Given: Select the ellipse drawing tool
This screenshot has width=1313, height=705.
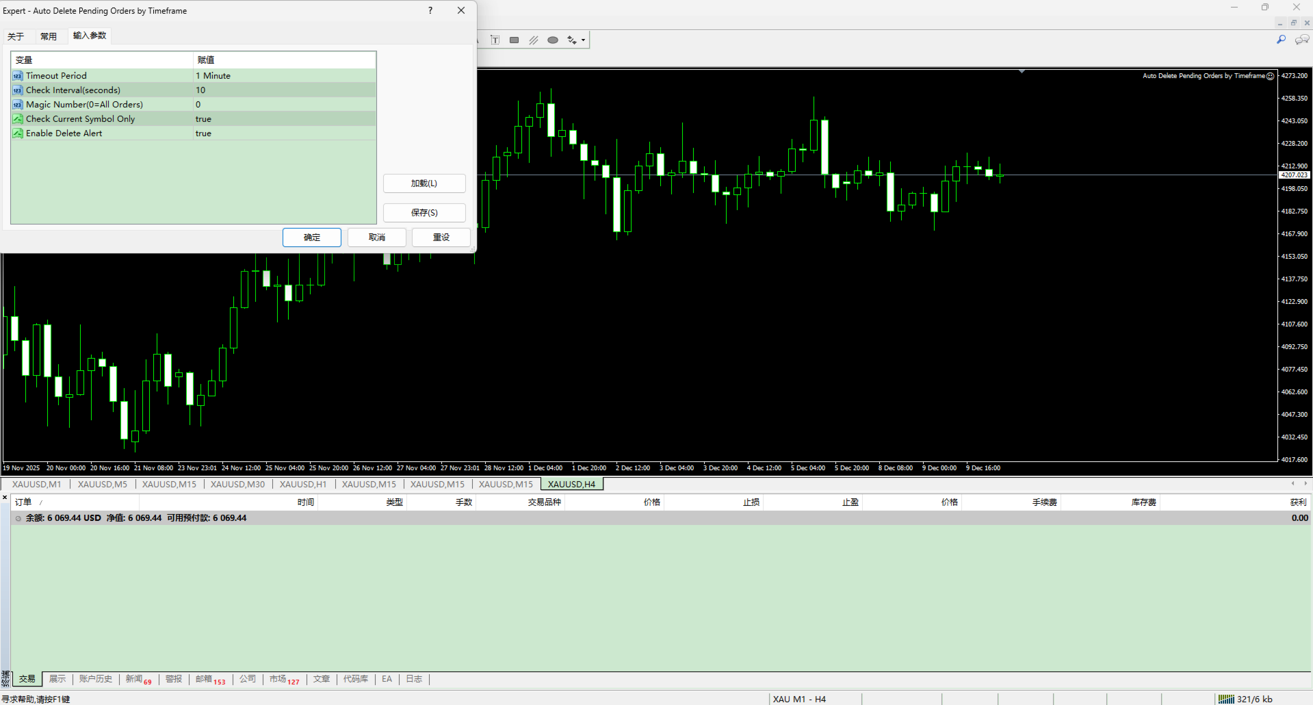Looking at the screenshot, I should (x=553, y=40).
